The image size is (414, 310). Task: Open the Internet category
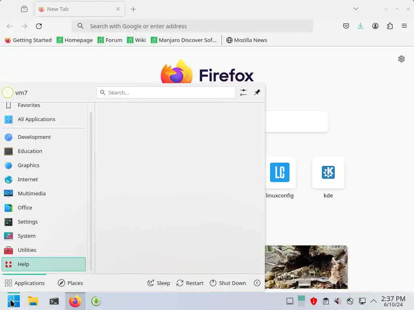44,180
